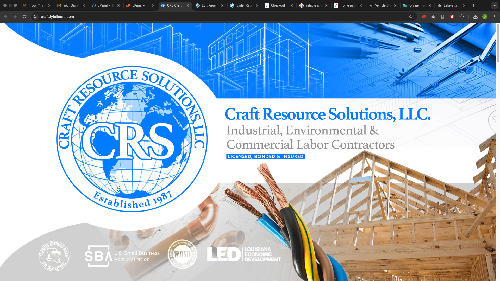The image size is (500, 281).
Task: Click the camera screenshot extension icon
Action: [433, 17]
